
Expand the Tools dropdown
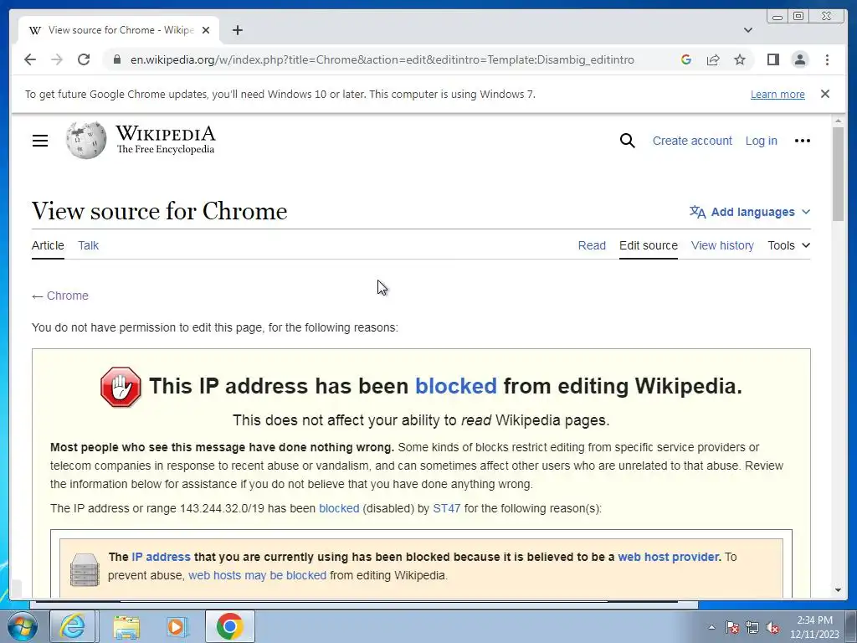click(788, 245)
